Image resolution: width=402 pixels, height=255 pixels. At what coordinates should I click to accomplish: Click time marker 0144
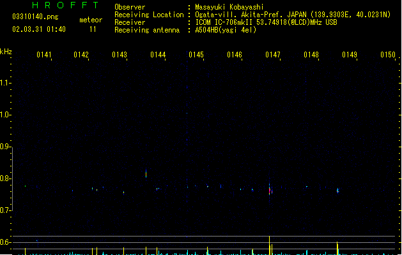pos(158,55)
